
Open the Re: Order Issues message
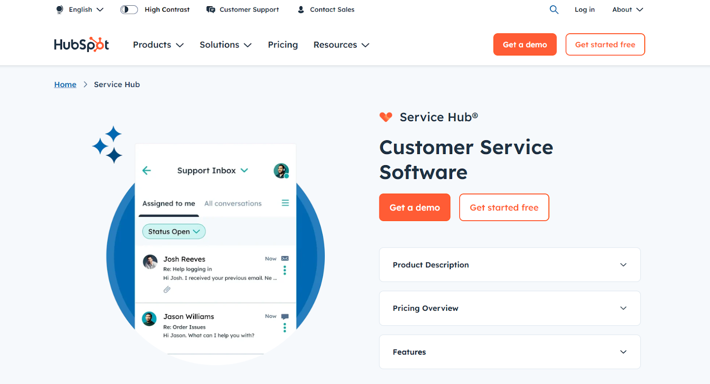[184, 327]
